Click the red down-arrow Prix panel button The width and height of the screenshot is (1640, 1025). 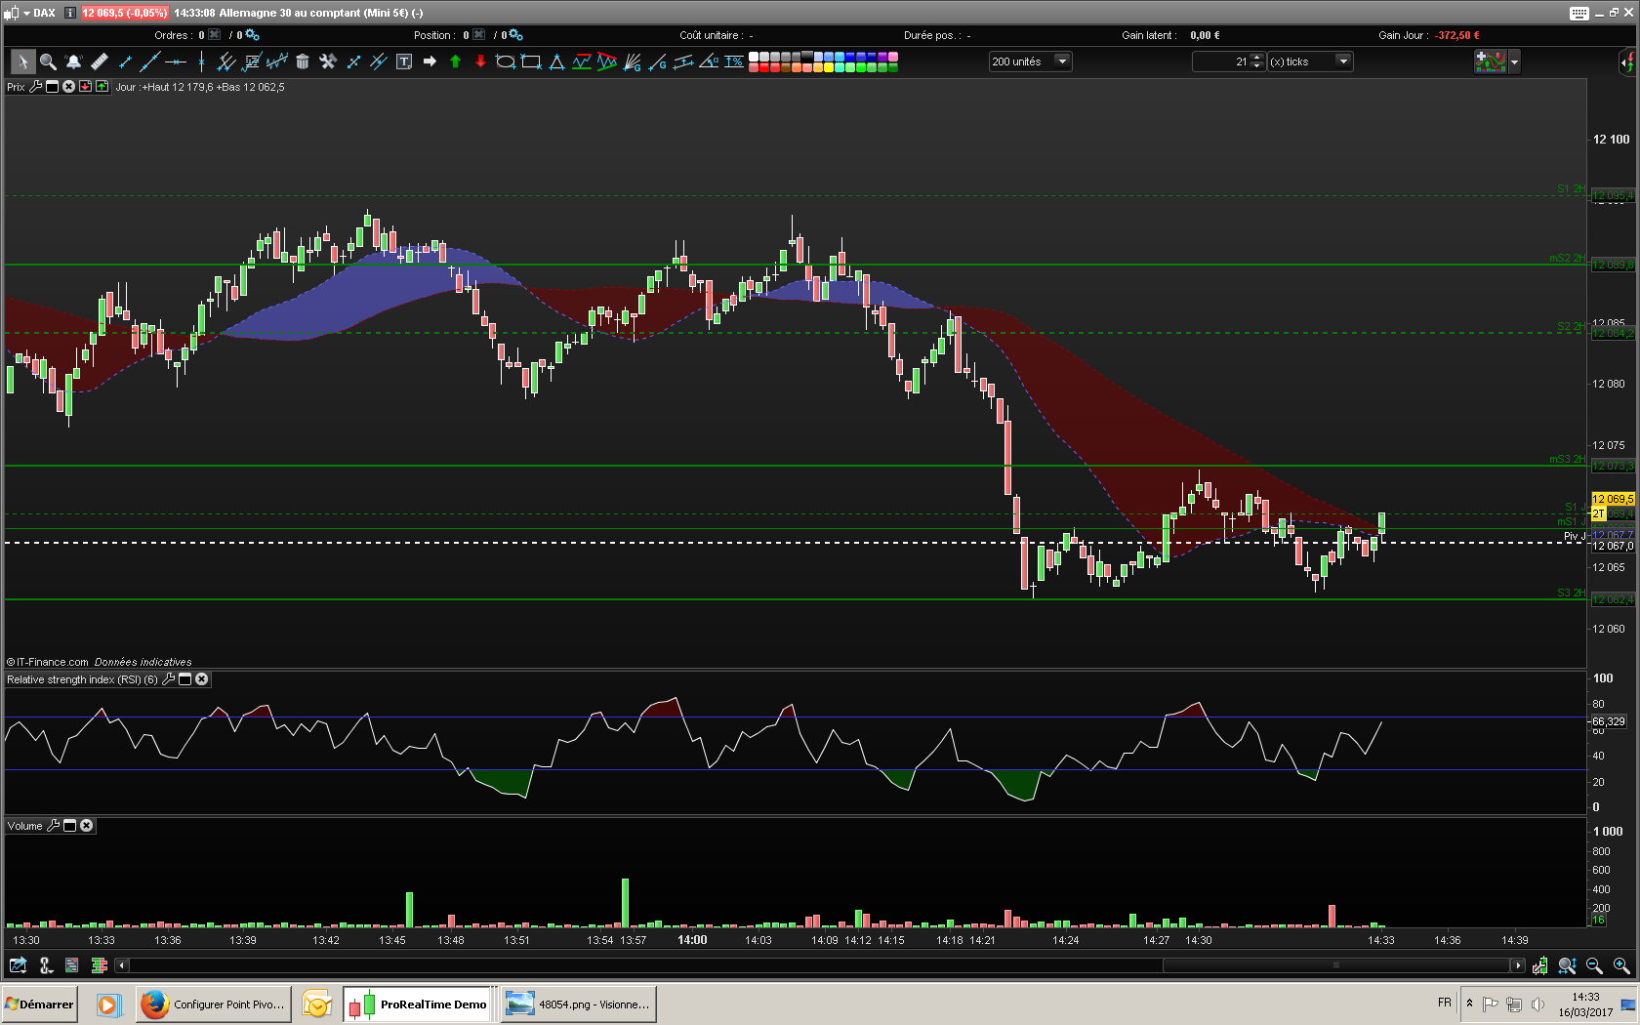click(85, 87)
